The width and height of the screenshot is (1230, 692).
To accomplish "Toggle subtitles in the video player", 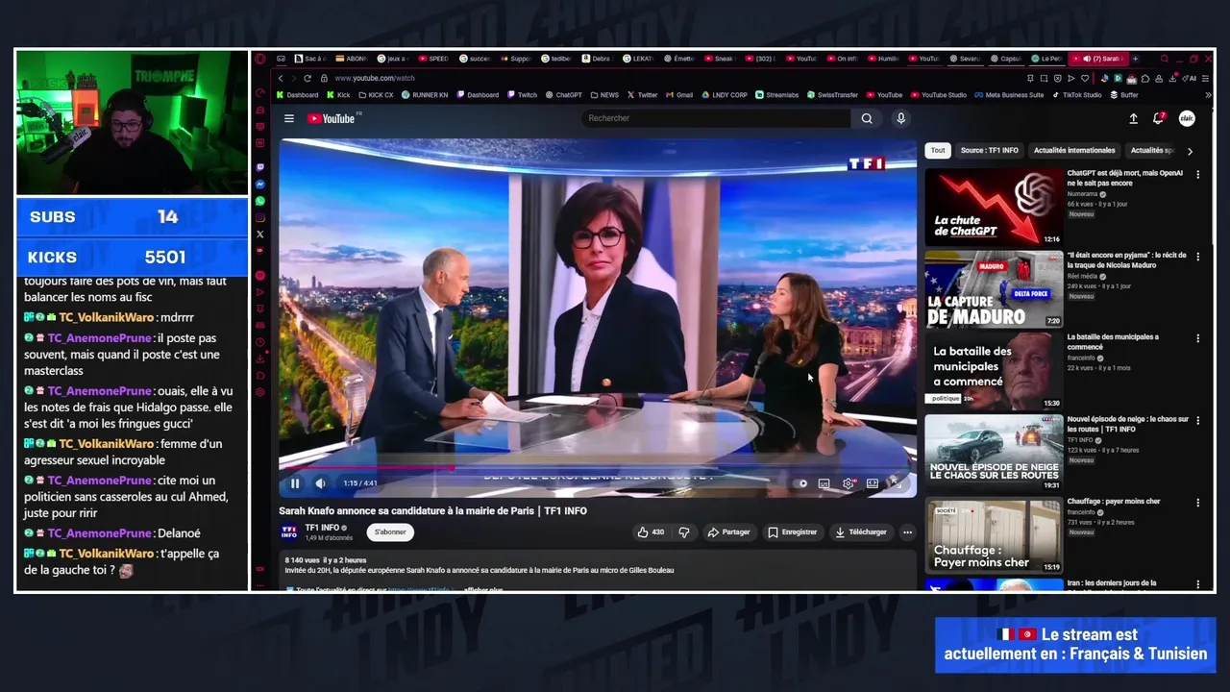I will (824, 483).
